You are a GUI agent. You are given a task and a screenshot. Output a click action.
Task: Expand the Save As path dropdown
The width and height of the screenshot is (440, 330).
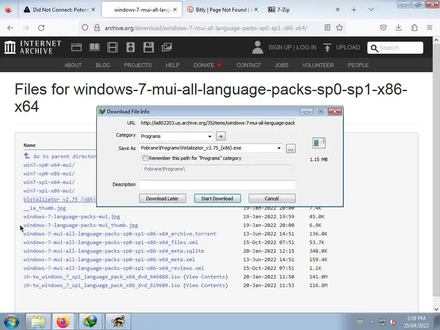point(279,148)
